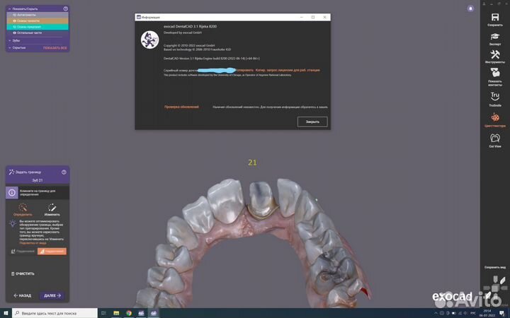Click Закрыть button in the info dialog

[312, 122]
